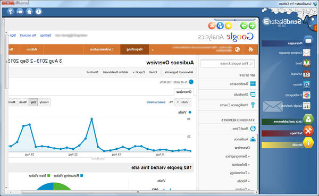319x196 pixels.
Task: Click the highest peak point on Visits chart
Action: coord(92,119)
